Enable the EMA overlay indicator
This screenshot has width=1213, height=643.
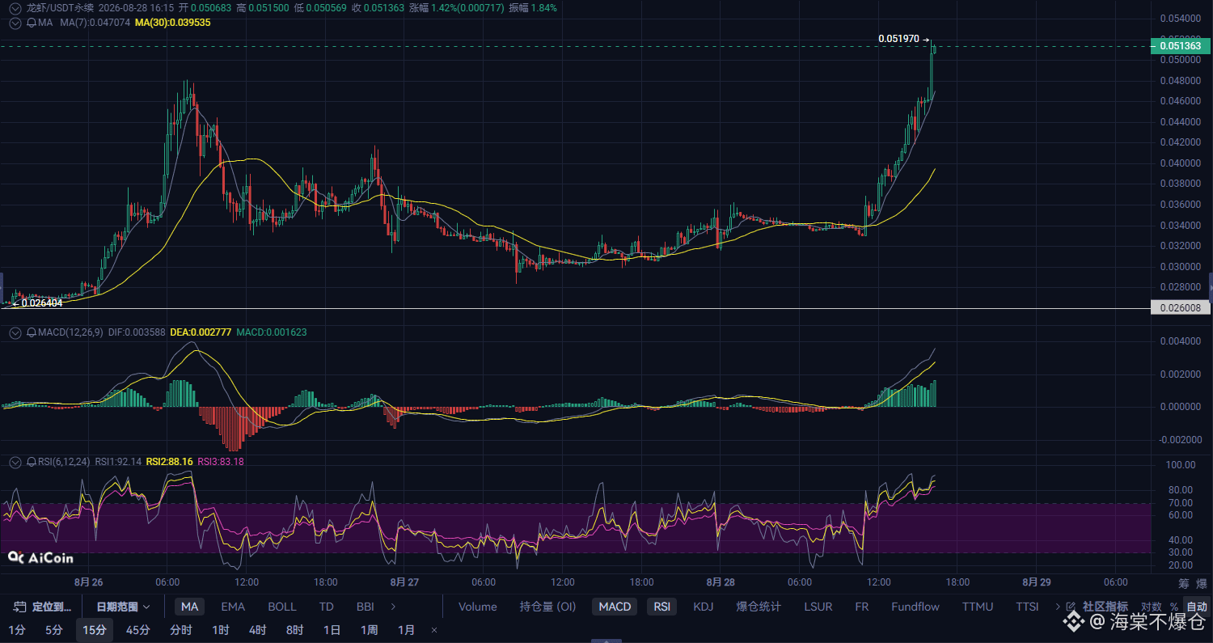233,607
